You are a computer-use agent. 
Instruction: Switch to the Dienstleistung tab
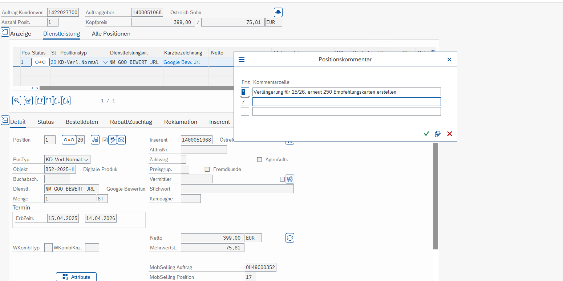point(61,34)
